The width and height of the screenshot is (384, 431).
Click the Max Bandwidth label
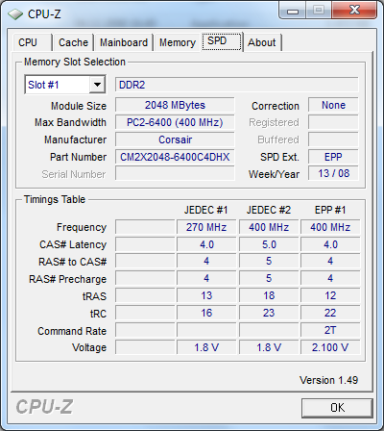coord(70,122)
